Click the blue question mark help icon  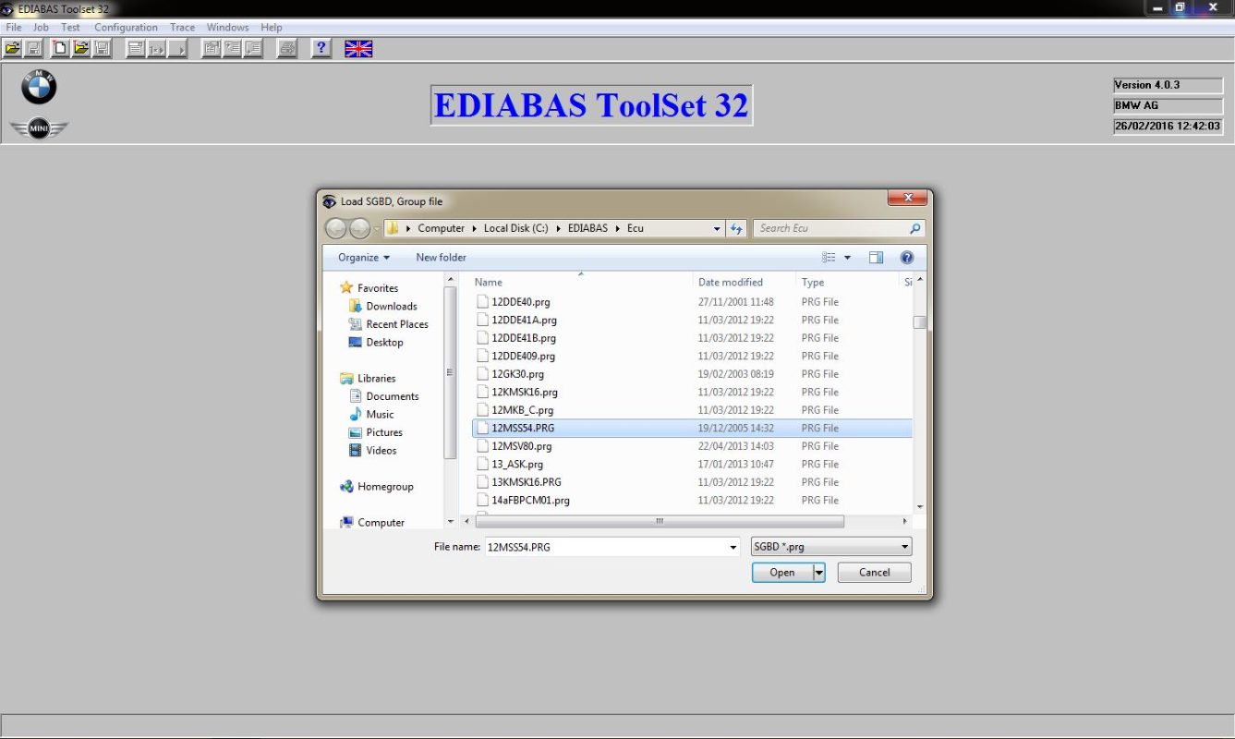[x=321, y=48]
